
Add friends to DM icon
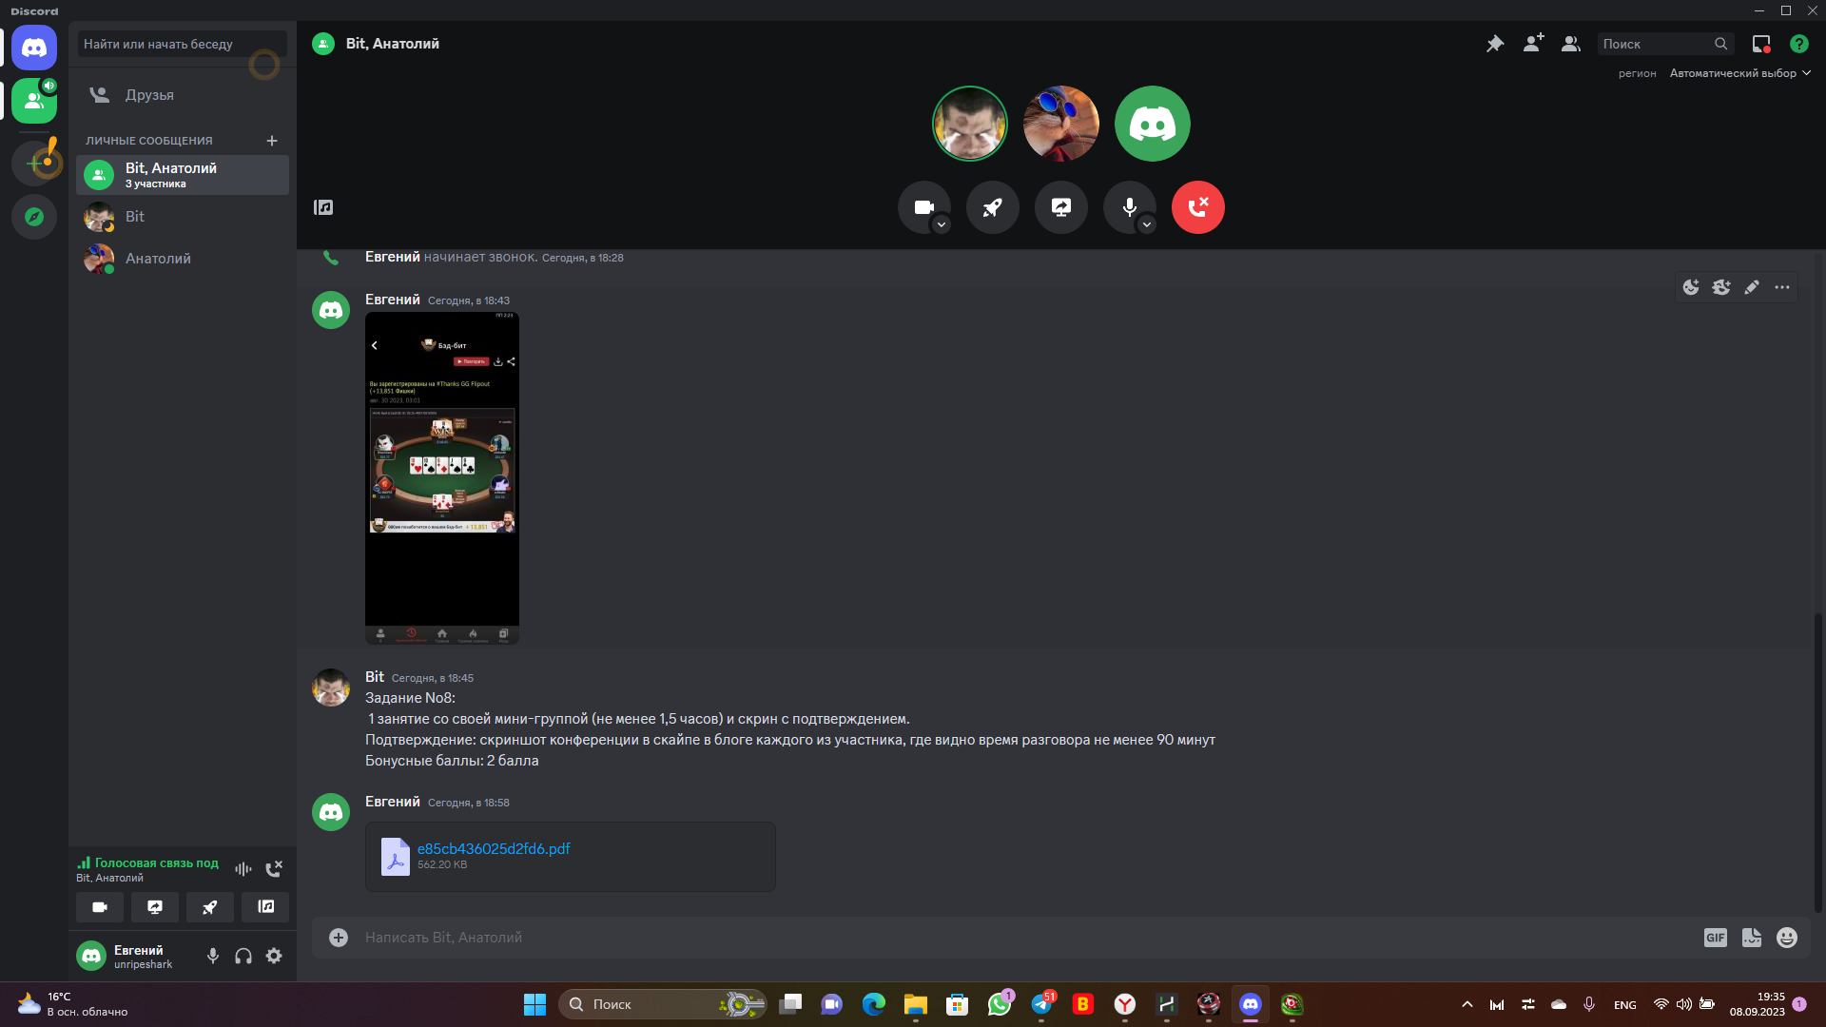(x=1533, y=44)
